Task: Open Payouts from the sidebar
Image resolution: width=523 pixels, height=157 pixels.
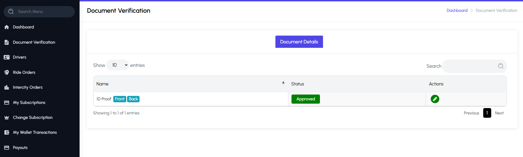Action: [20, 148]
